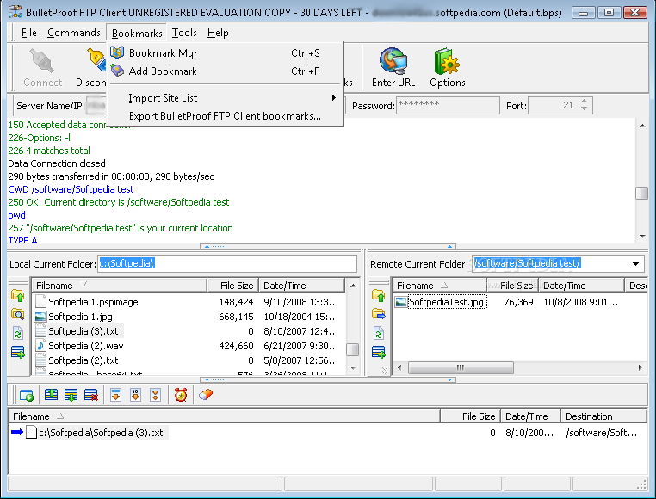Add remote selection to queue icon
This screenshot has height=499, width=656.
pyautogui.click(x=378, y=352)
